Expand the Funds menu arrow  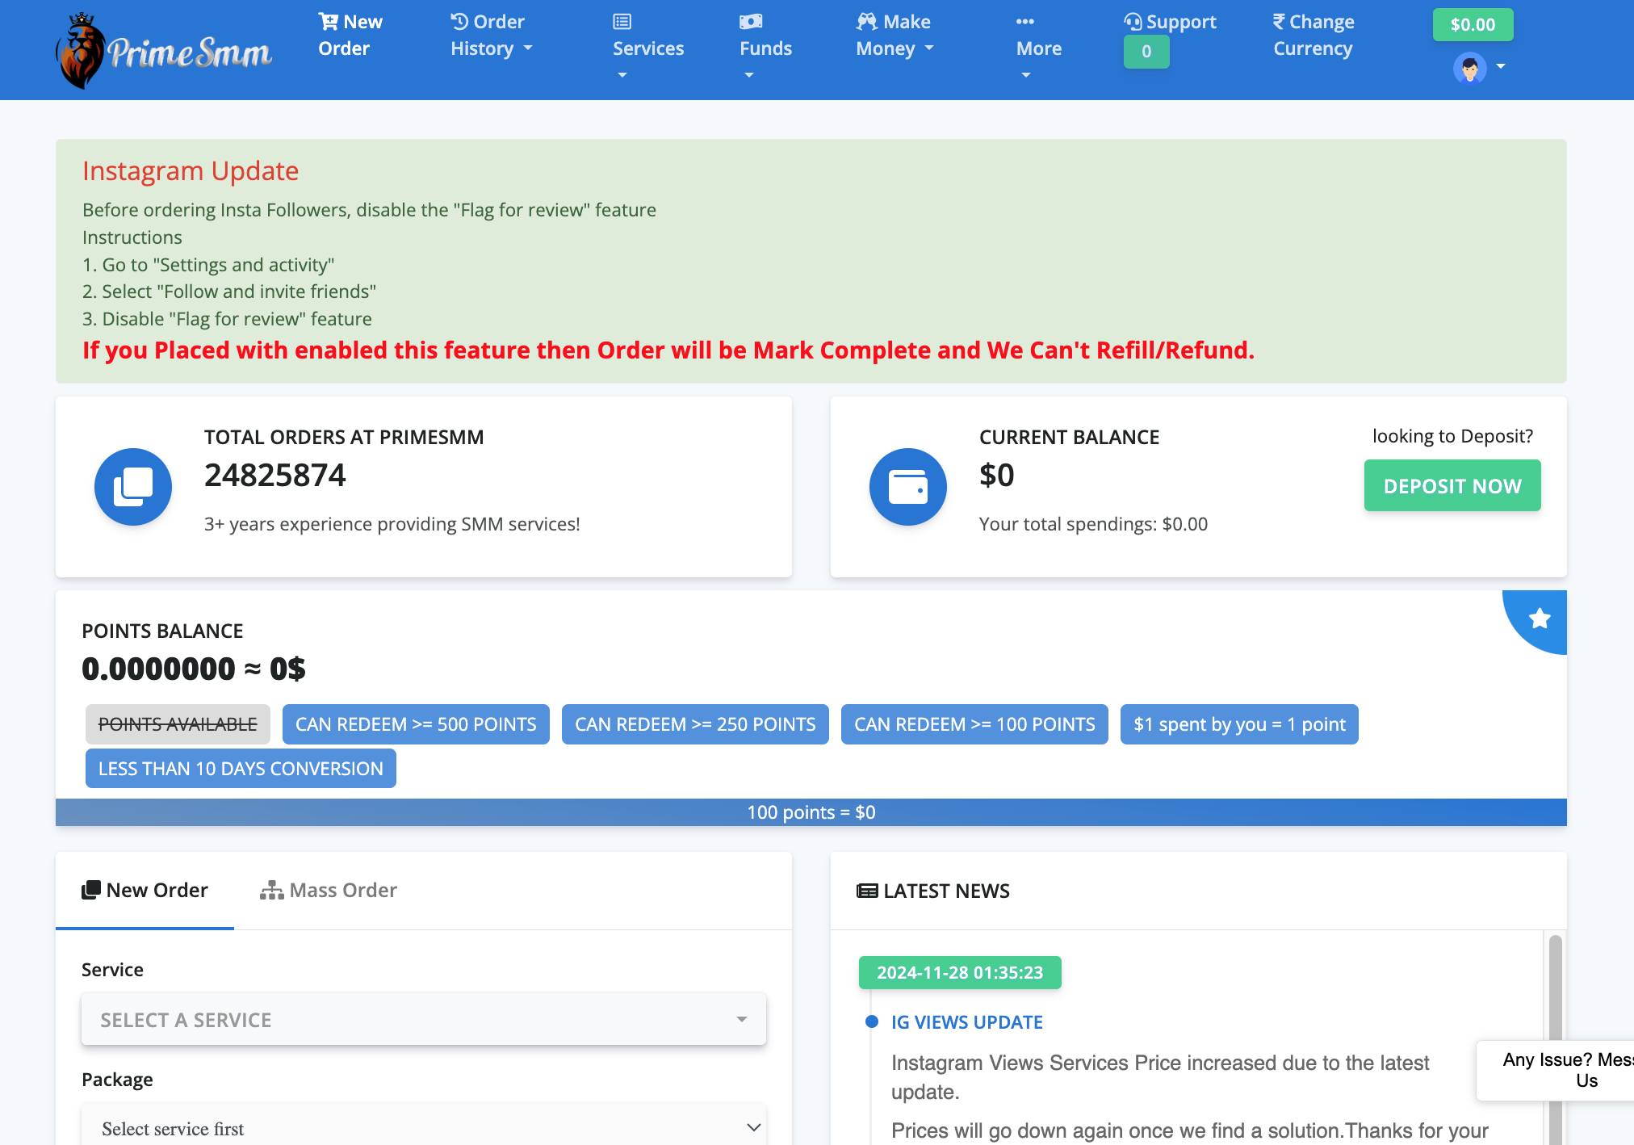pyautogui.click(x=749, y=75)
